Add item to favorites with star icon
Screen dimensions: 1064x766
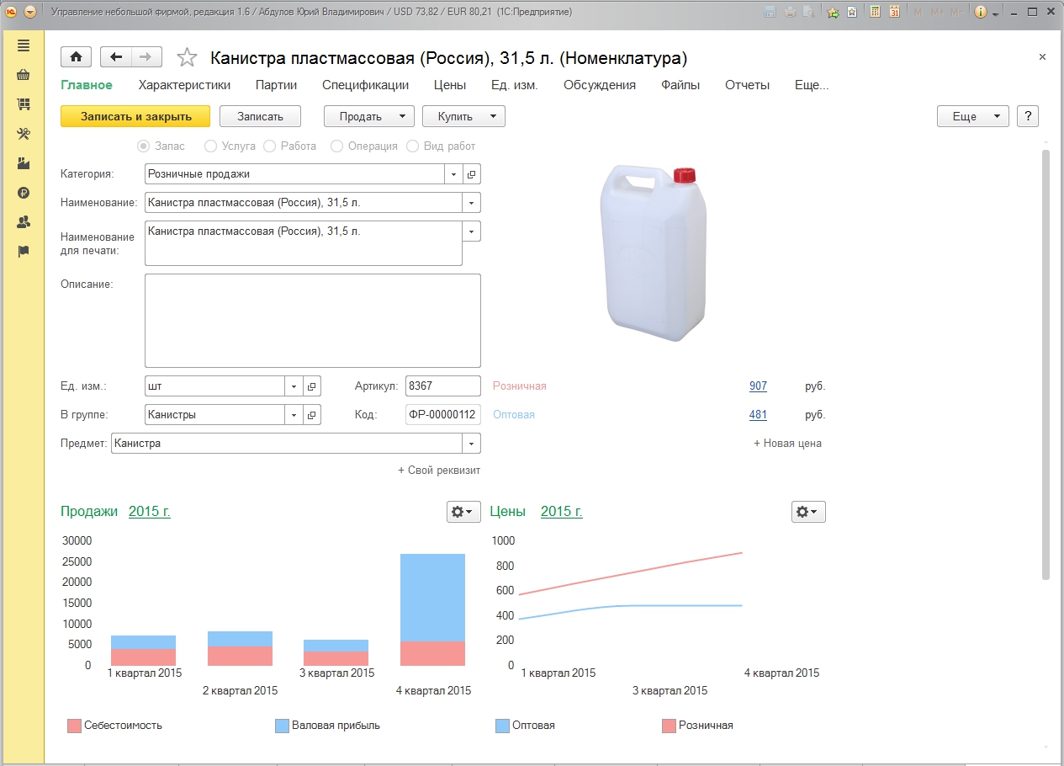click(187, 58)
